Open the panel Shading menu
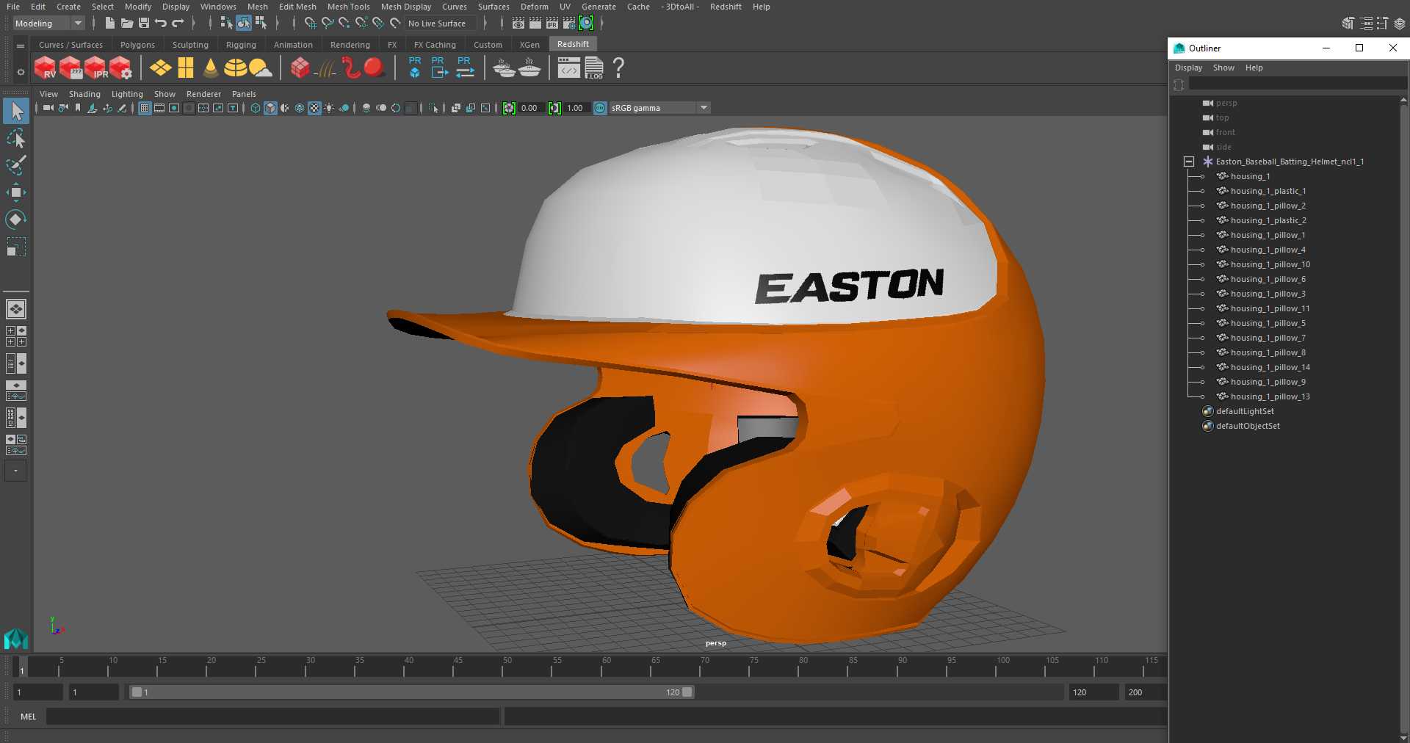1410x743 pixels. pyautogui.click(x=84, y=94)
